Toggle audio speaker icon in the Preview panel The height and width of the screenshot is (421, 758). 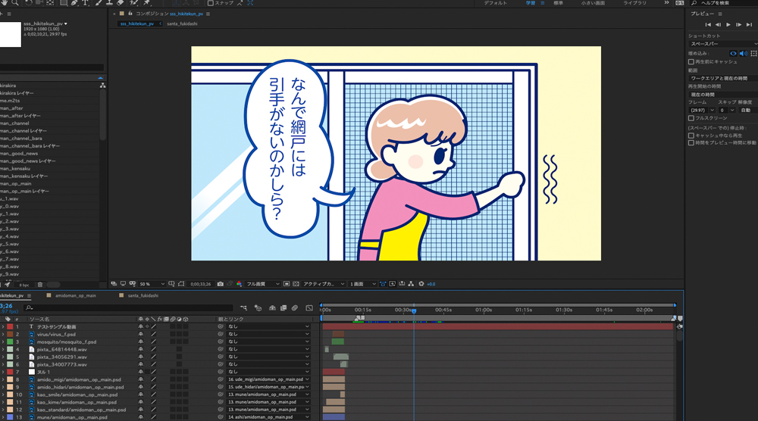(x=743, y=54)
